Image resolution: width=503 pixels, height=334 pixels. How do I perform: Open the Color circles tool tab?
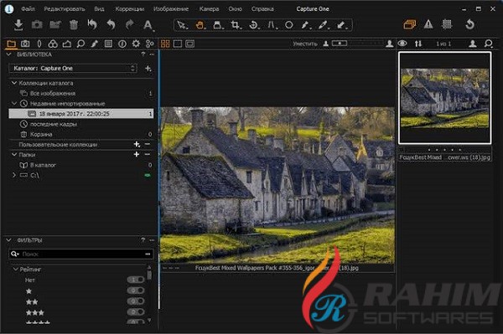tap(53, 44)
